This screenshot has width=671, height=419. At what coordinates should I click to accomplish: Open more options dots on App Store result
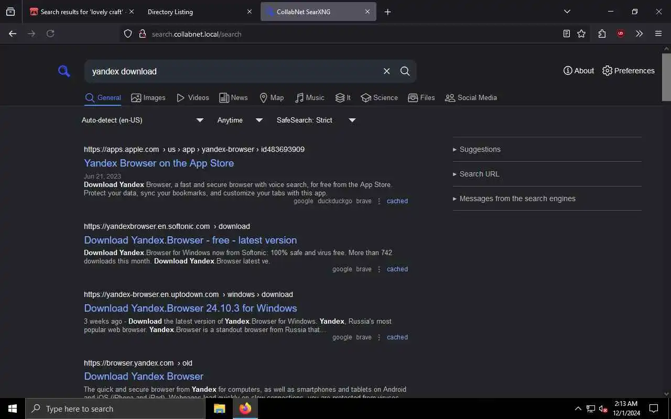point(379,201)
